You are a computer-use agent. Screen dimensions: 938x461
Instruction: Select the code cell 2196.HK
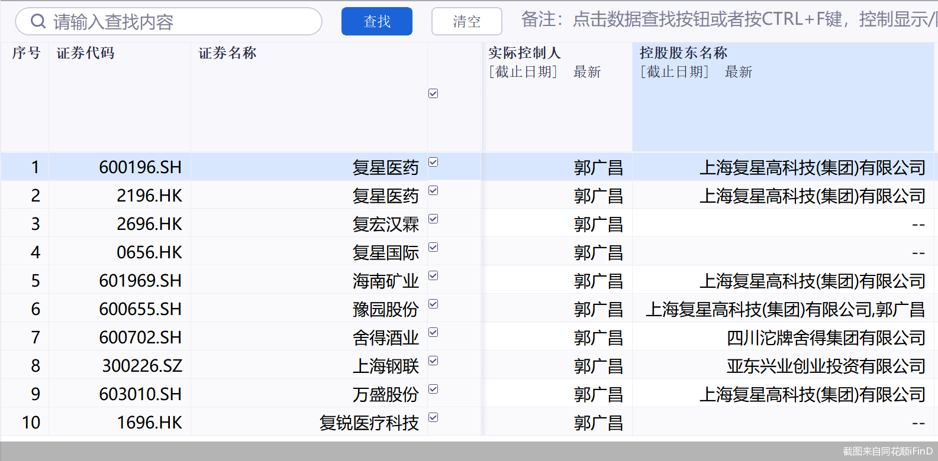click(120, 196)
